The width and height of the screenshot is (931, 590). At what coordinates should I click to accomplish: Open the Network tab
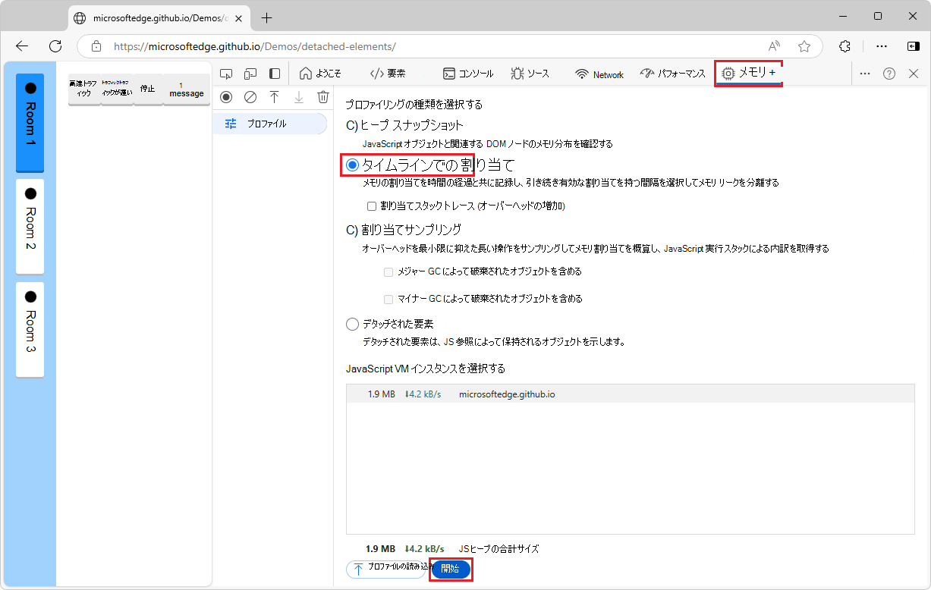(x=599, y=74)
